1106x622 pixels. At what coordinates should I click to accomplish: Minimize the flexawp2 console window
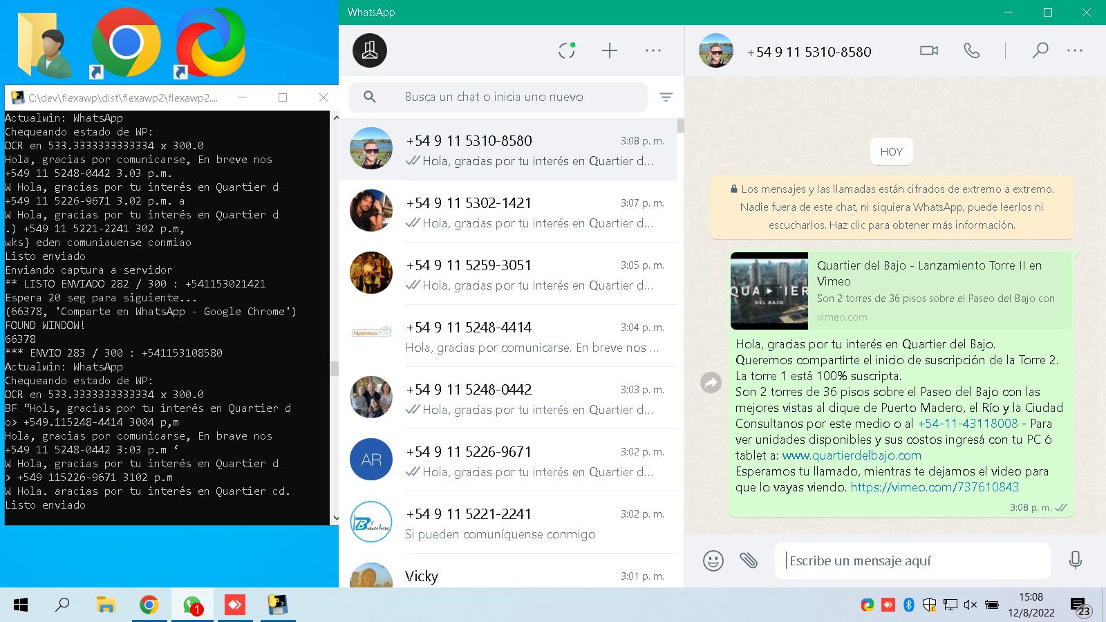pyautogui.click(x=242, y=97)
